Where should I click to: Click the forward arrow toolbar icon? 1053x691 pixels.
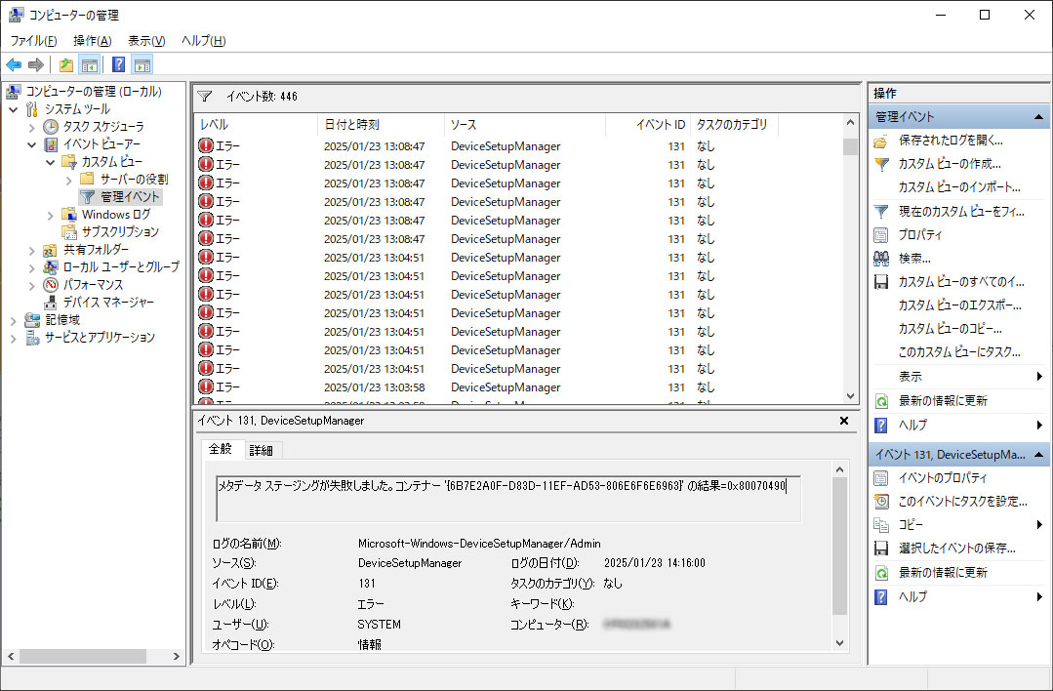(36, 65)
